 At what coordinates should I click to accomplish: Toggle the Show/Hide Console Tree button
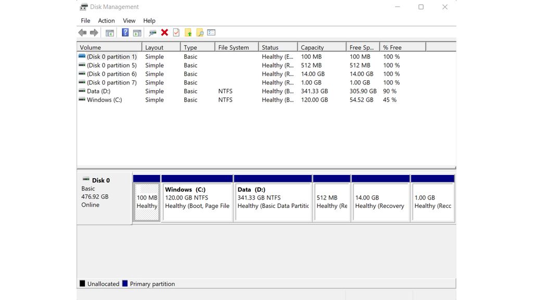[109, 32]
